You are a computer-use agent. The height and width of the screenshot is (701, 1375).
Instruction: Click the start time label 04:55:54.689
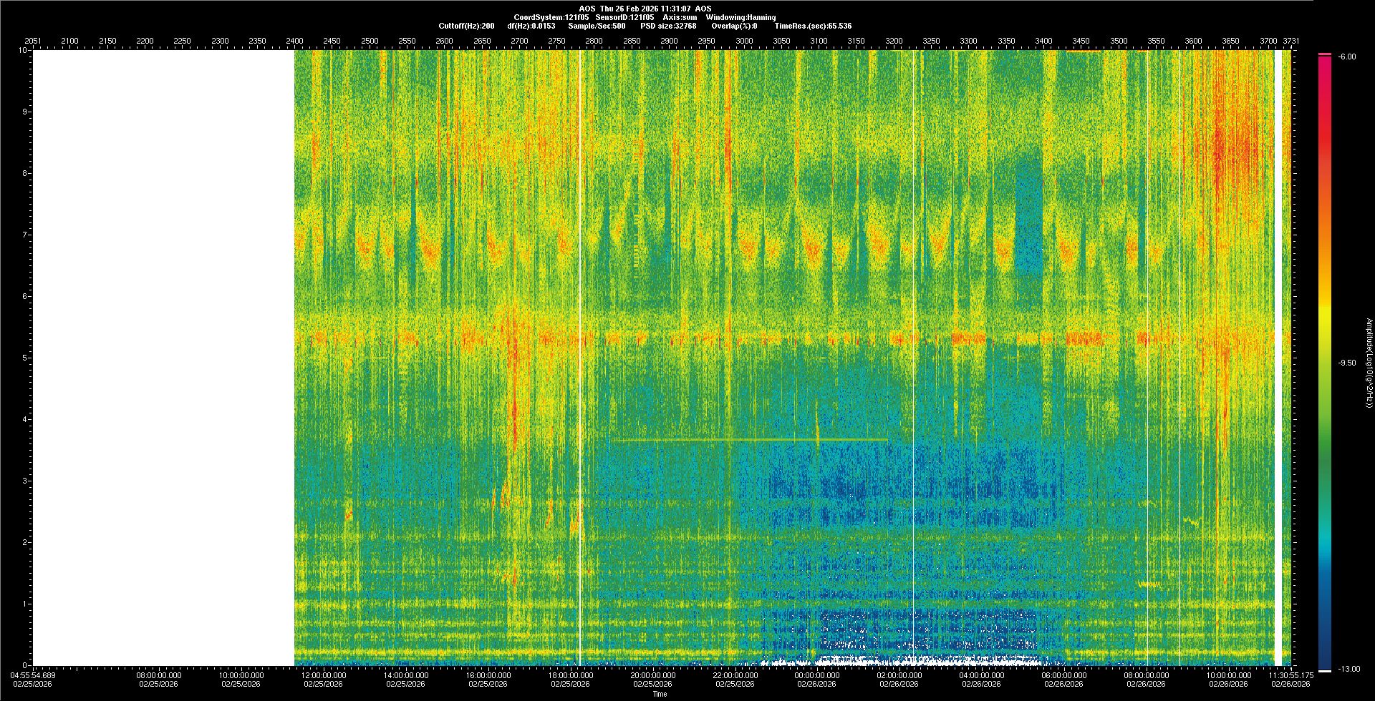click(33, 675)
